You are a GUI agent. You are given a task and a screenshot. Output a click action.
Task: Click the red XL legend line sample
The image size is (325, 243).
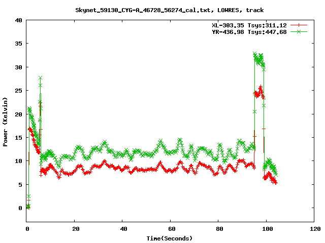coord(299,25)
